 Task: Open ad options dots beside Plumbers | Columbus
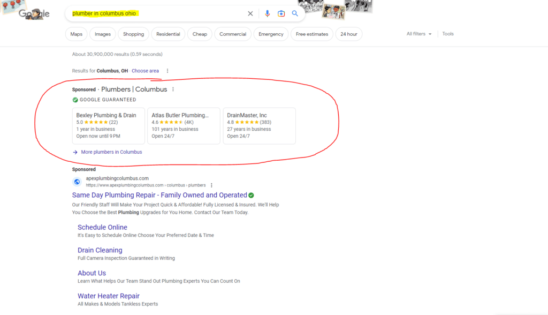173,89
